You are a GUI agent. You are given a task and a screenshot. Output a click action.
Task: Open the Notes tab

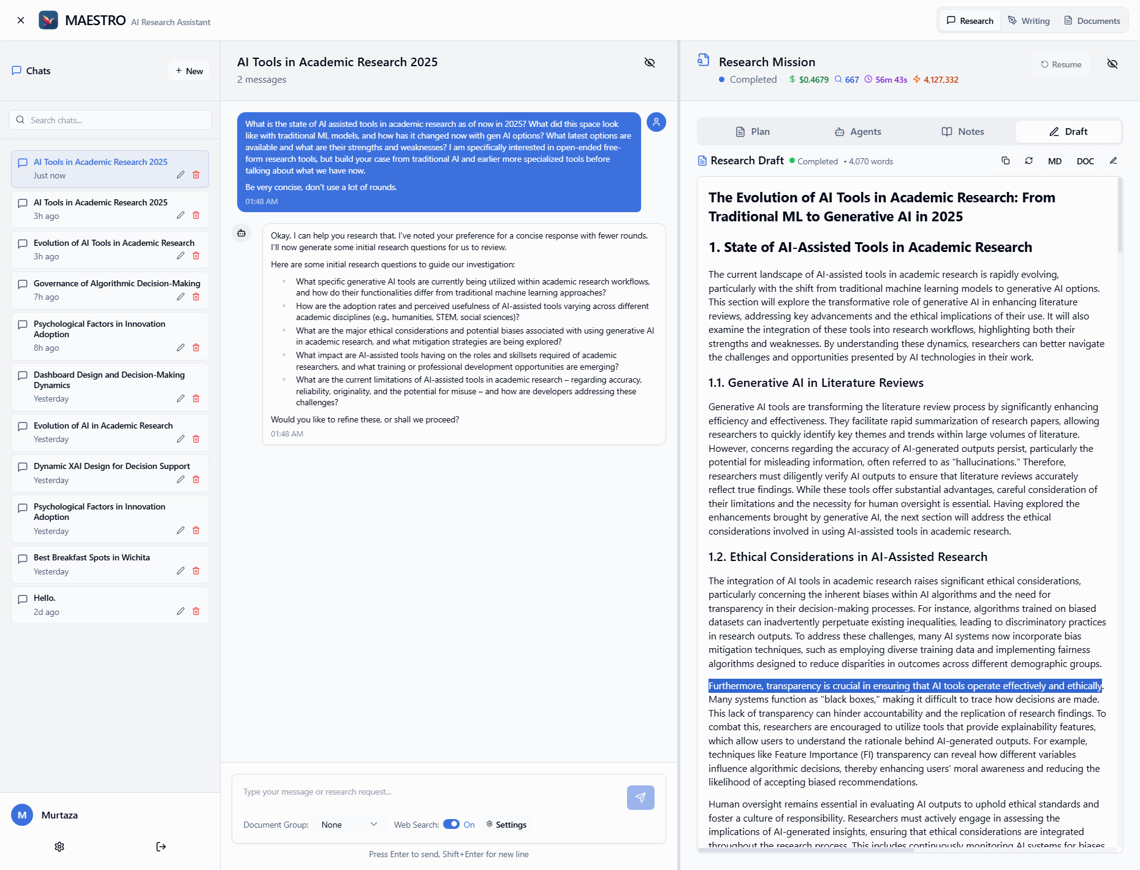click(x=963, y=132)
